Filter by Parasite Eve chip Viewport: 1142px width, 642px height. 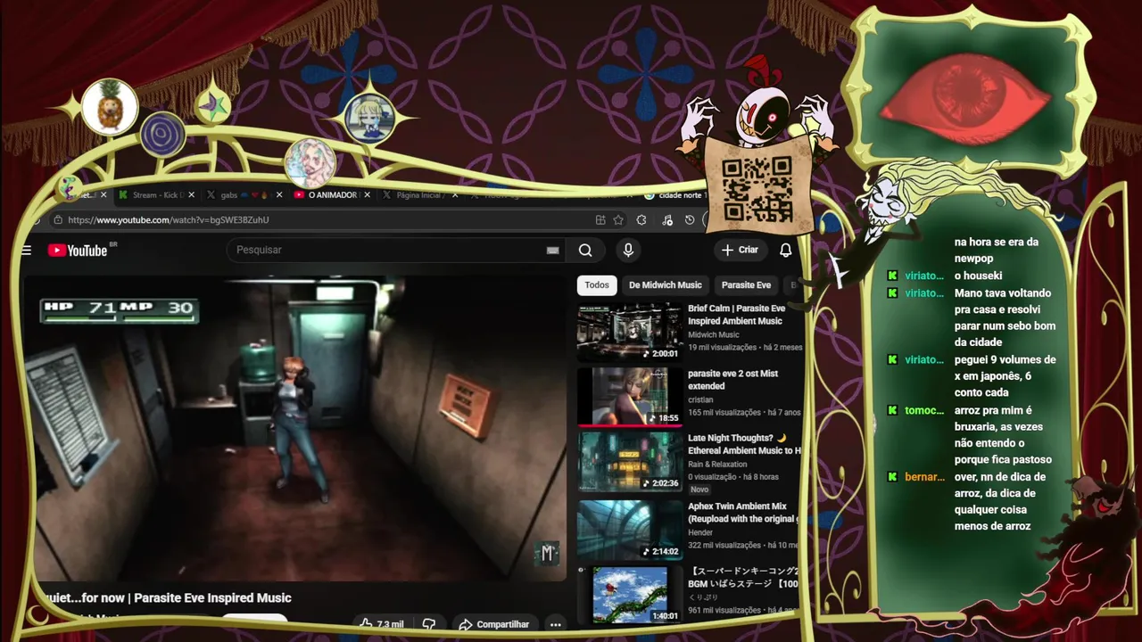click(746, 285)
